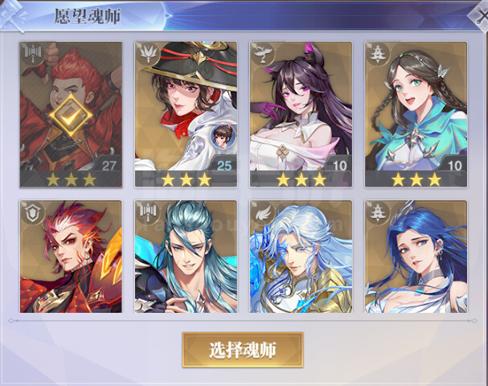Viewport: 488px width, 386px height.
Task: Close the 愿望魂师 dialog window
Action: pyautogui.click(x=480, y=15)
